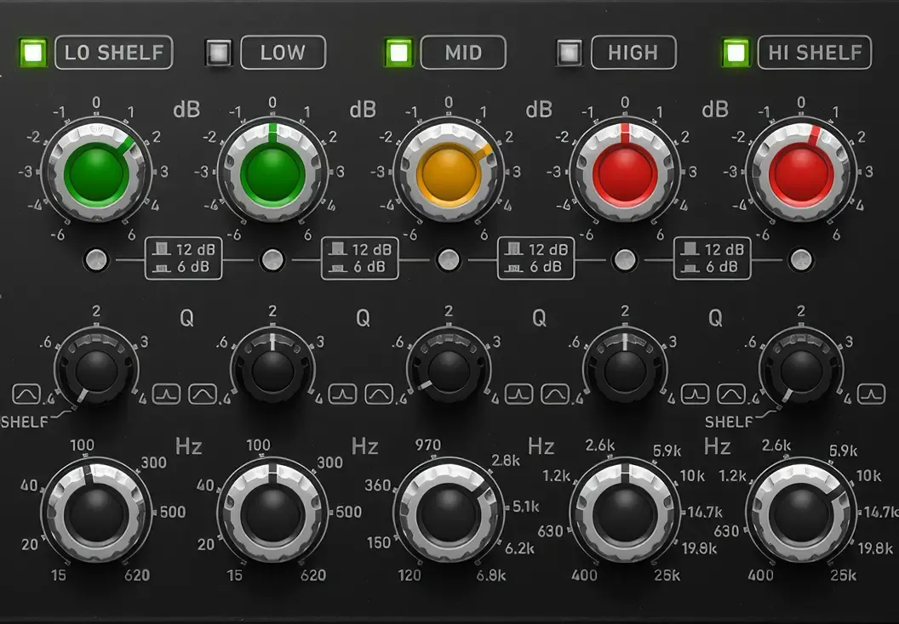This screenshot has height=624, width=899.
Task: Click the HI SHELF label button
Action: pos(815,53)
